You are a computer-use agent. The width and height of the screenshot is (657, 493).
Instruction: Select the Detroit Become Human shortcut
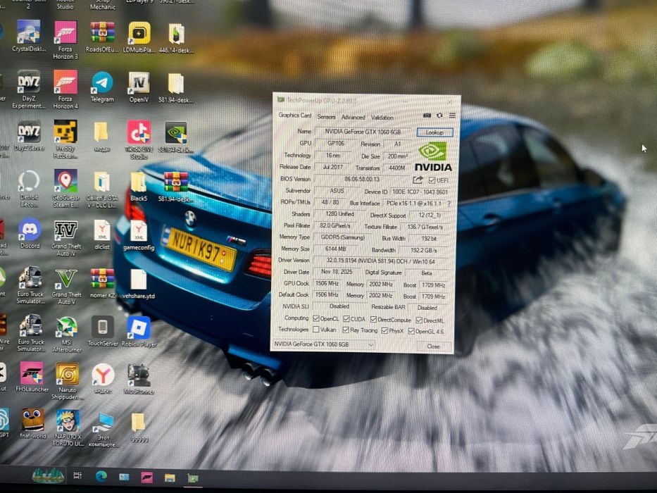(x=29, y=188)
